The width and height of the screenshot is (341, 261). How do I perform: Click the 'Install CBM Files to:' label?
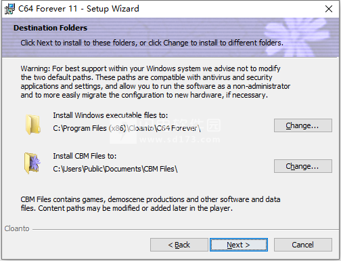click(85, 156)
